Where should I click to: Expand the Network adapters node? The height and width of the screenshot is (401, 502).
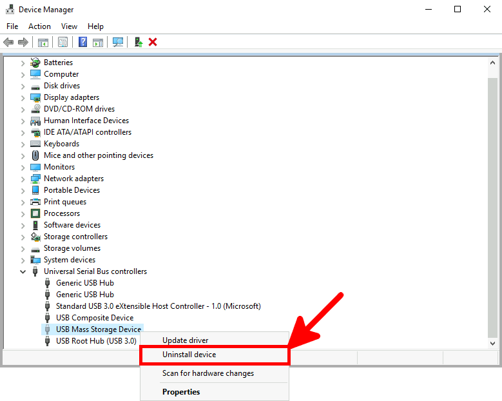pyautogui.click(x=23, y=179)
